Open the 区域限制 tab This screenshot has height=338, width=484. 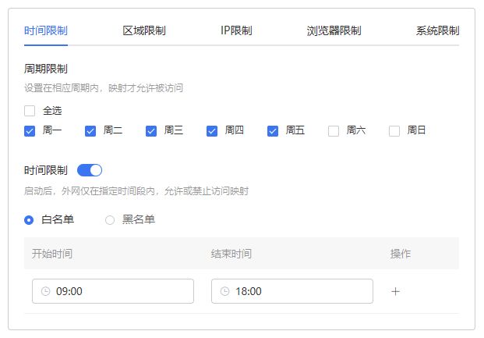point(144,30)
